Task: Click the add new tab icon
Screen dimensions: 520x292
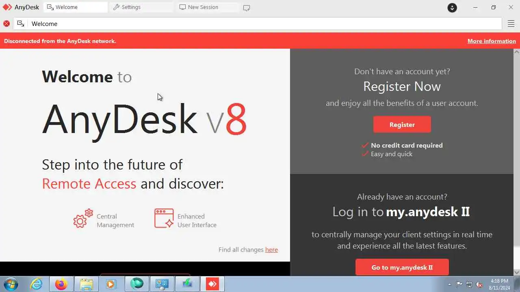Action: click(247, 8)
